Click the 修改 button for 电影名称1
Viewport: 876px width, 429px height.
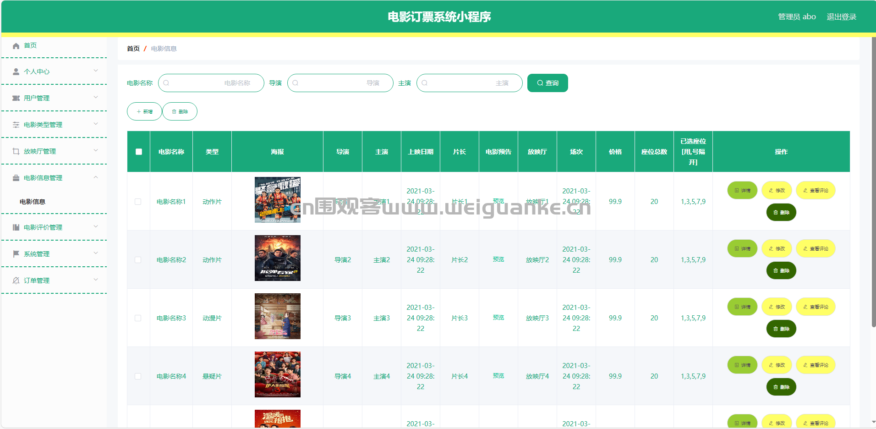coord(777,190)
